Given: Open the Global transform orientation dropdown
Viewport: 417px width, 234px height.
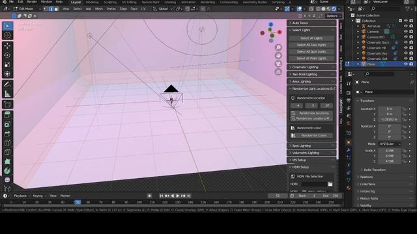Looking at the screenshot, I should click(x=163, y=8).
